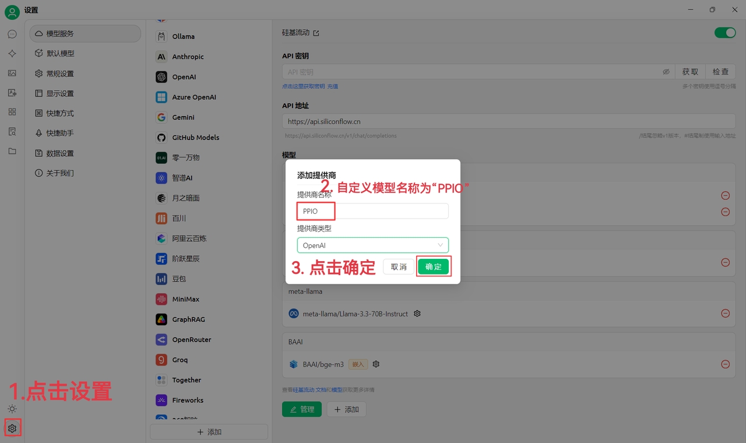Image resolution: width=746 pixels, height=443 pixels.
Task: Click the user avatar icon
Action: tap(12, 12)
